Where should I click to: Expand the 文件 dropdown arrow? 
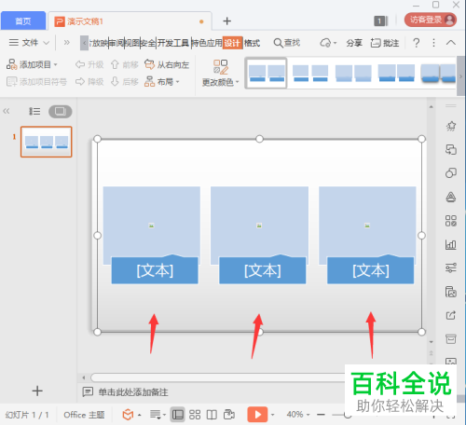[46, 43]
